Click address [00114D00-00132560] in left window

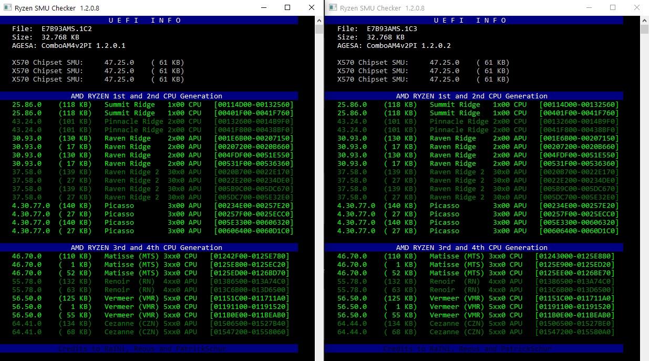click(x=254, y=104)
